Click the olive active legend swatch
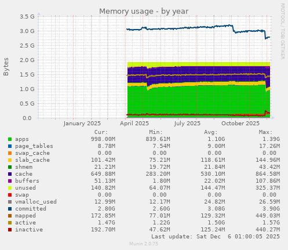Screen dimensions: 288x250 coord(10,223)
